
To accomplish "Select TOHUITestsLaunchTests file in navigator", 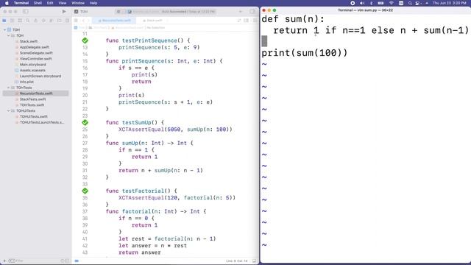I will [x=42, y=122].
